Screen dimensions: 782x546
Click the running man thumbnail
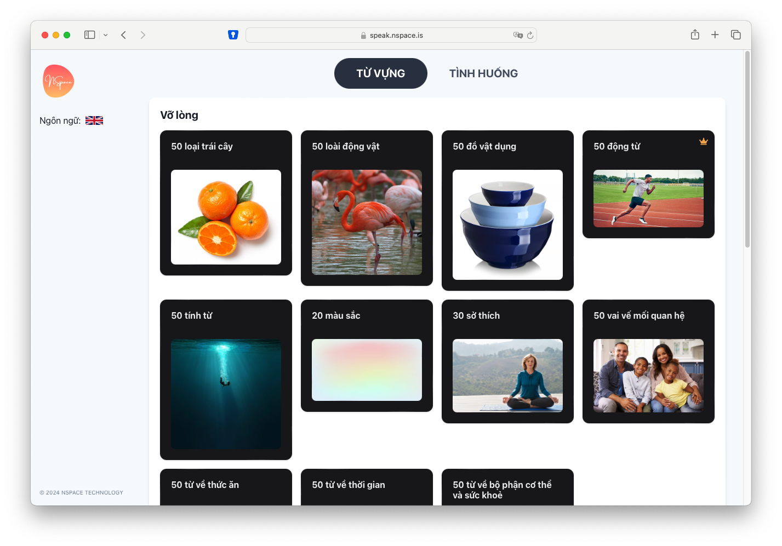(648, 198)
